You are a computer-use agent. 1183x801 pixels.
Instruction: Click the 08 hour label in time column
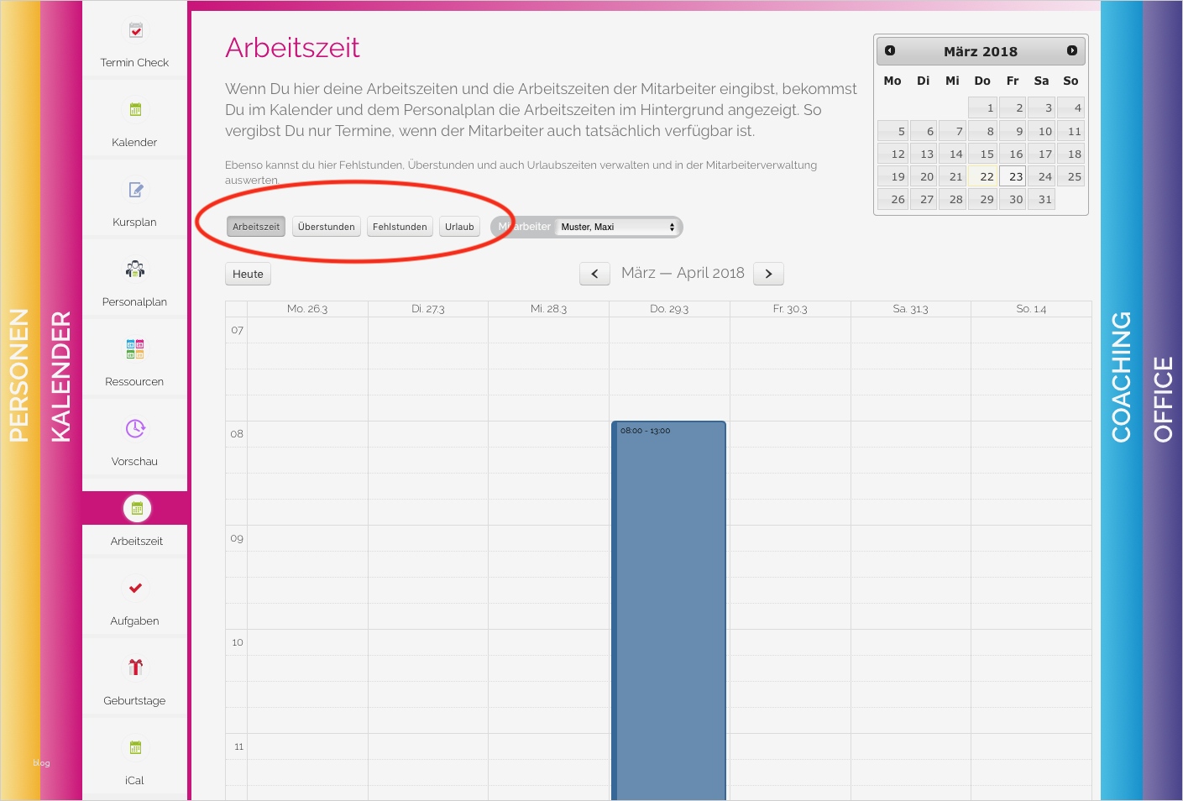(237, 434)
